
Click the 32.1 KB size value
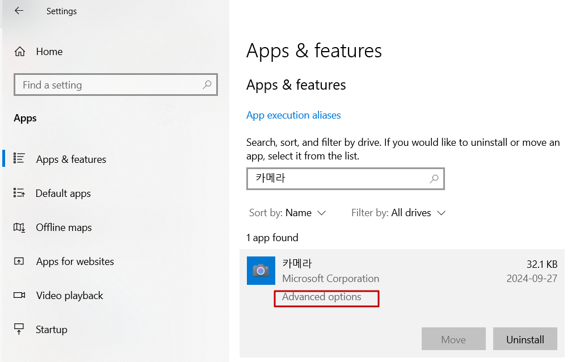[x=542, y=264]
